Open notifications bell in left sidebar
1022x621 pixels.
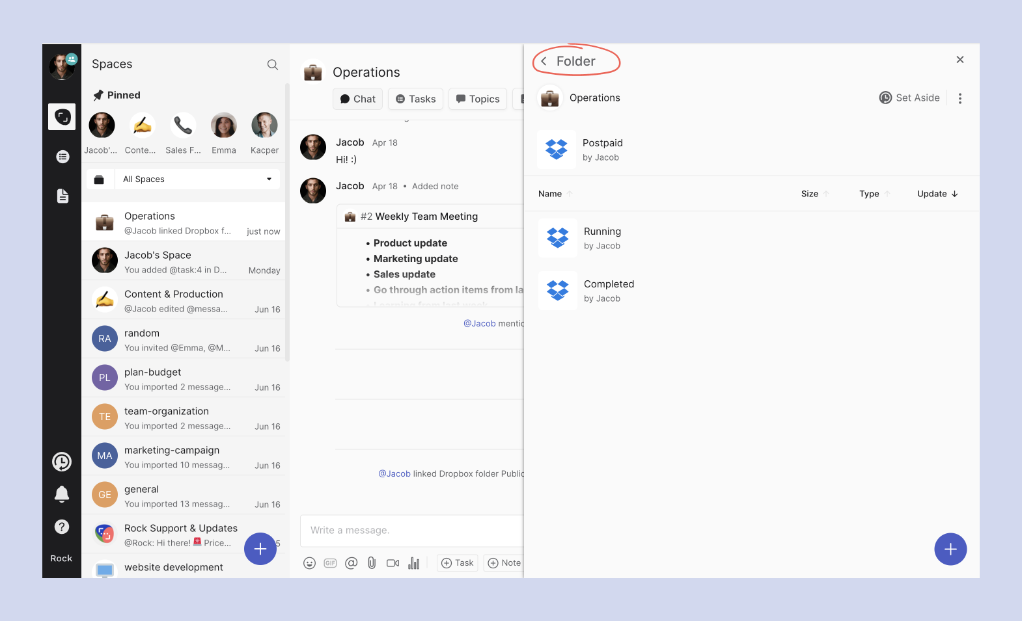[x=62, y=494]
